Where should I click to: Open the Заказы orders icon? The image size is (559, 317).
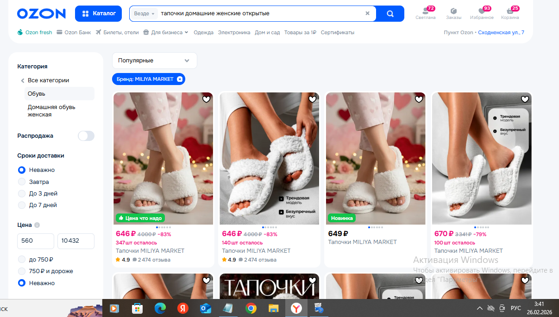(453, 13)
